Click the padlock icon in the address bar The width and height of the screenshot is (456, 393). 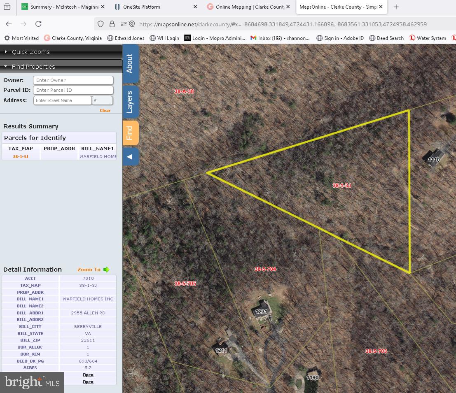pos(112,24)
